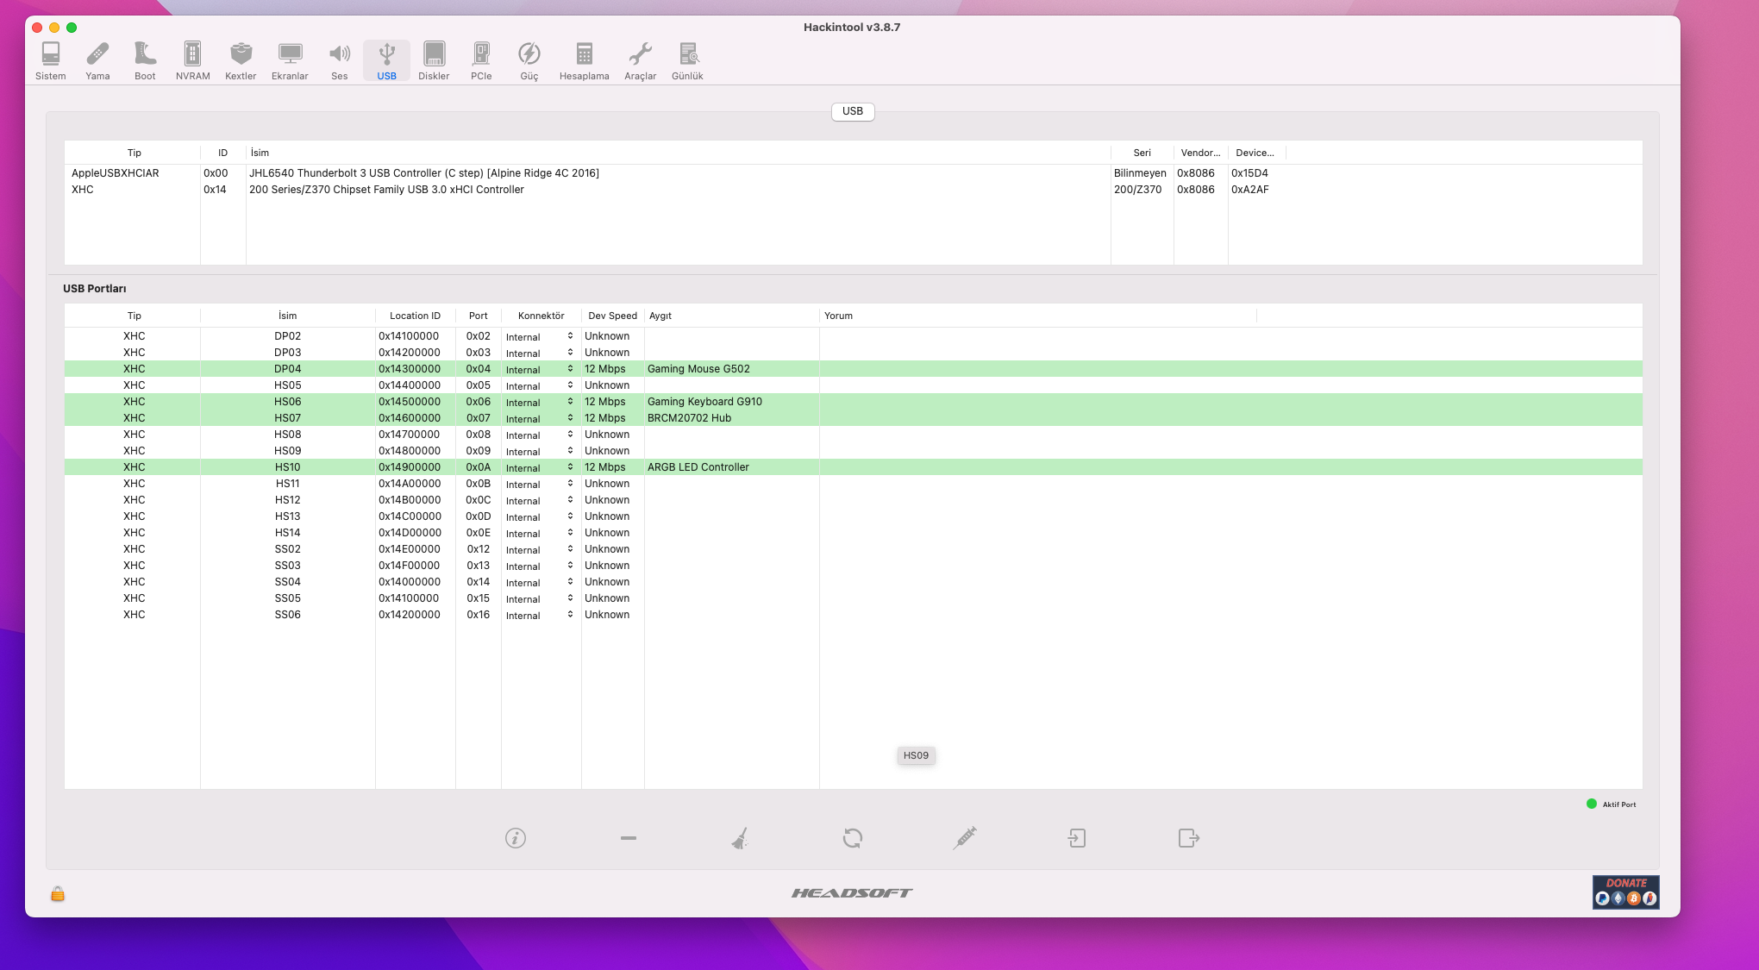The height and width of the screenshot is (970, 1759).
Task: Open the Sistem toolbar section
Action: (x=50, y=60)
